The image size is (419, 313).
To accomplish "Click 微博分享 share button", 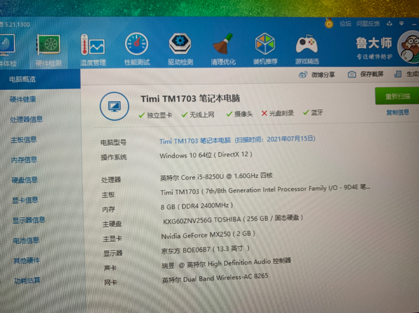I will pyautogui.click(x=317, y=75).
